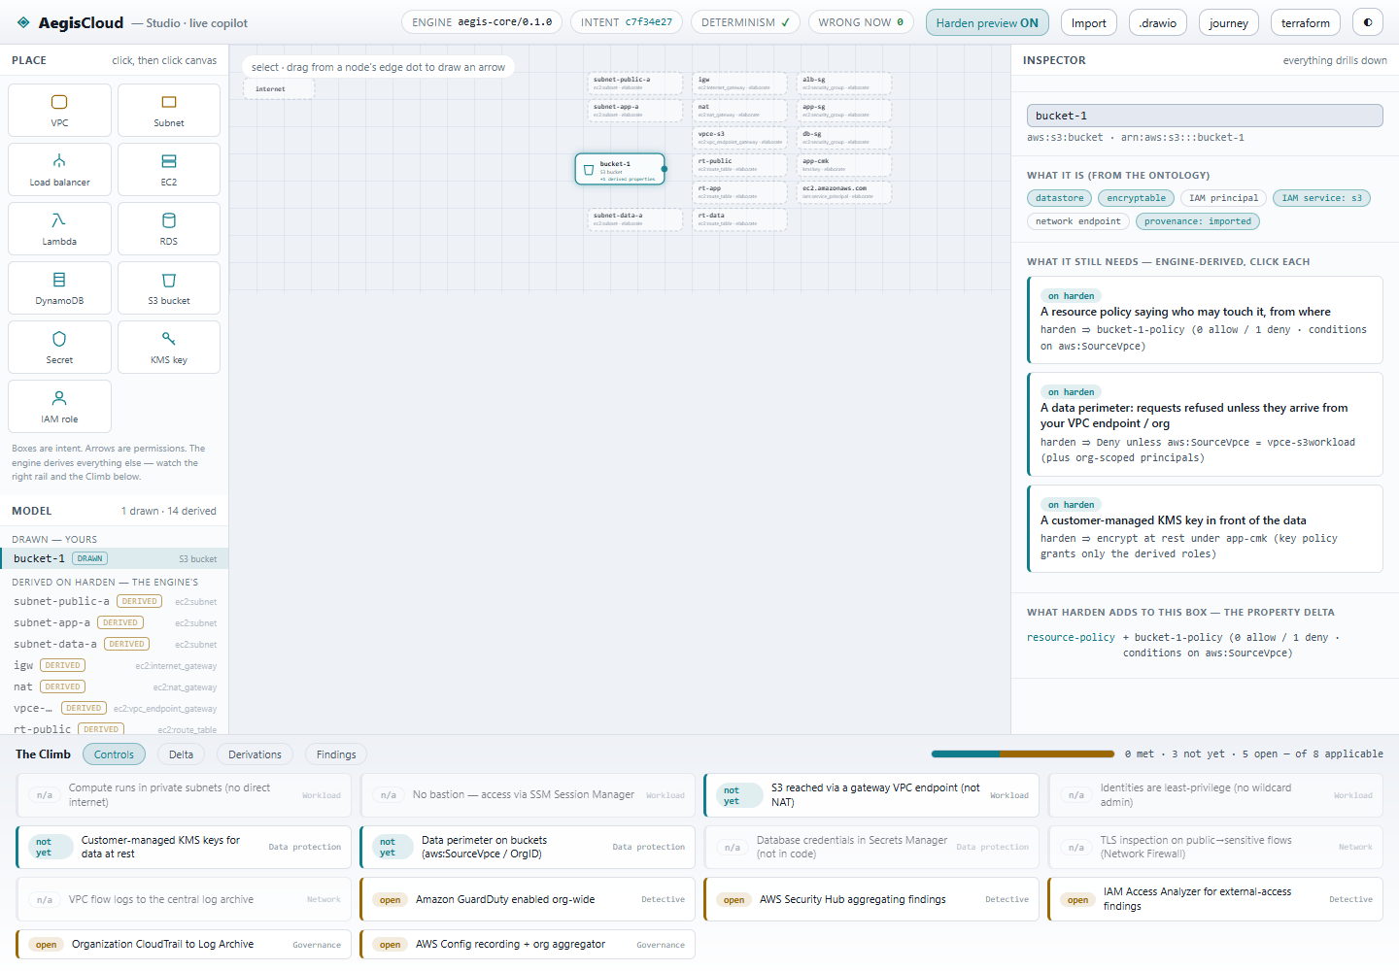Screen dimensions: 1399x971
Task: Pick the Subnet node from the palette
Action: pos(169,110)
